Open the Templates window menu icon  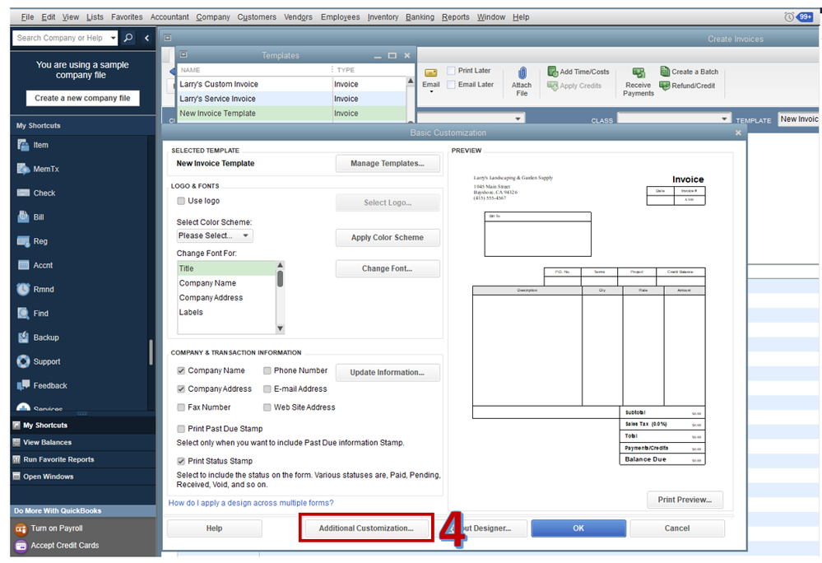[183, 54]
